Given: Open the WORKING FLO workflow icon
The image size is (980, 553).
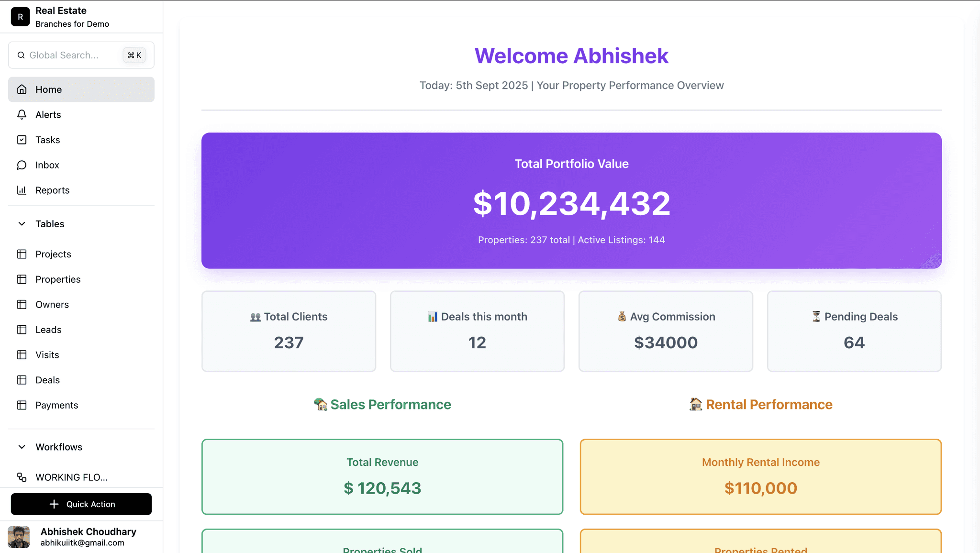Looking at the screenshot, I should pos(22,477).
